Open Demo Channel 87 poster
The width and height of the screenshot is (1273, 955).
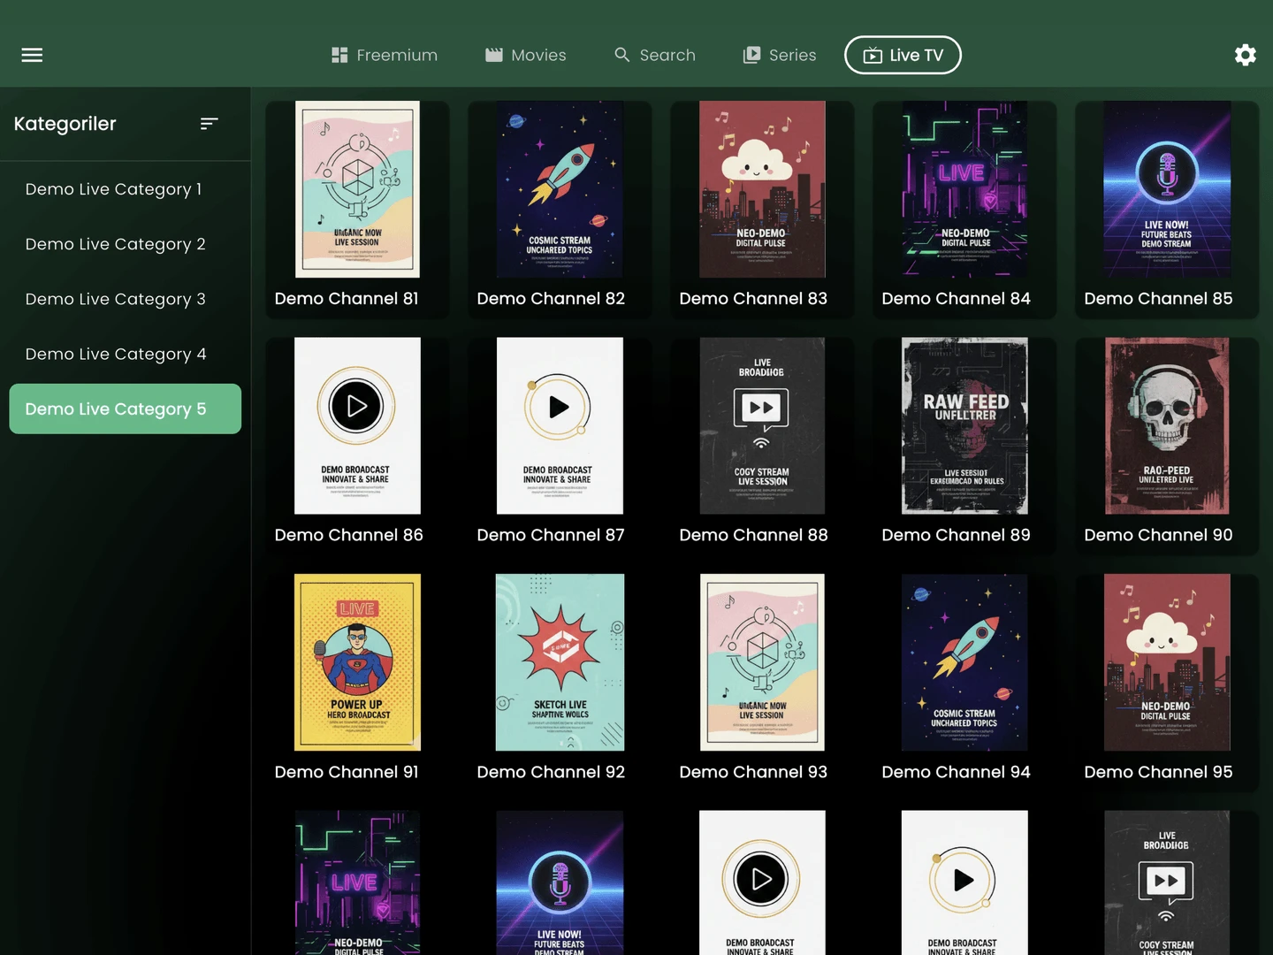point(560,425)
